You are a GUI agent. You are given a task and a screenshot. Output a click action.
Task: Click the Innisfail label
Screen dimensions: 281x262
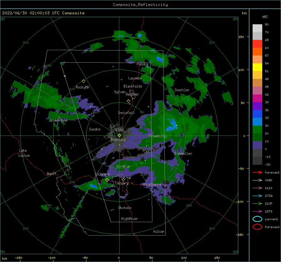(x=126, y=113)
